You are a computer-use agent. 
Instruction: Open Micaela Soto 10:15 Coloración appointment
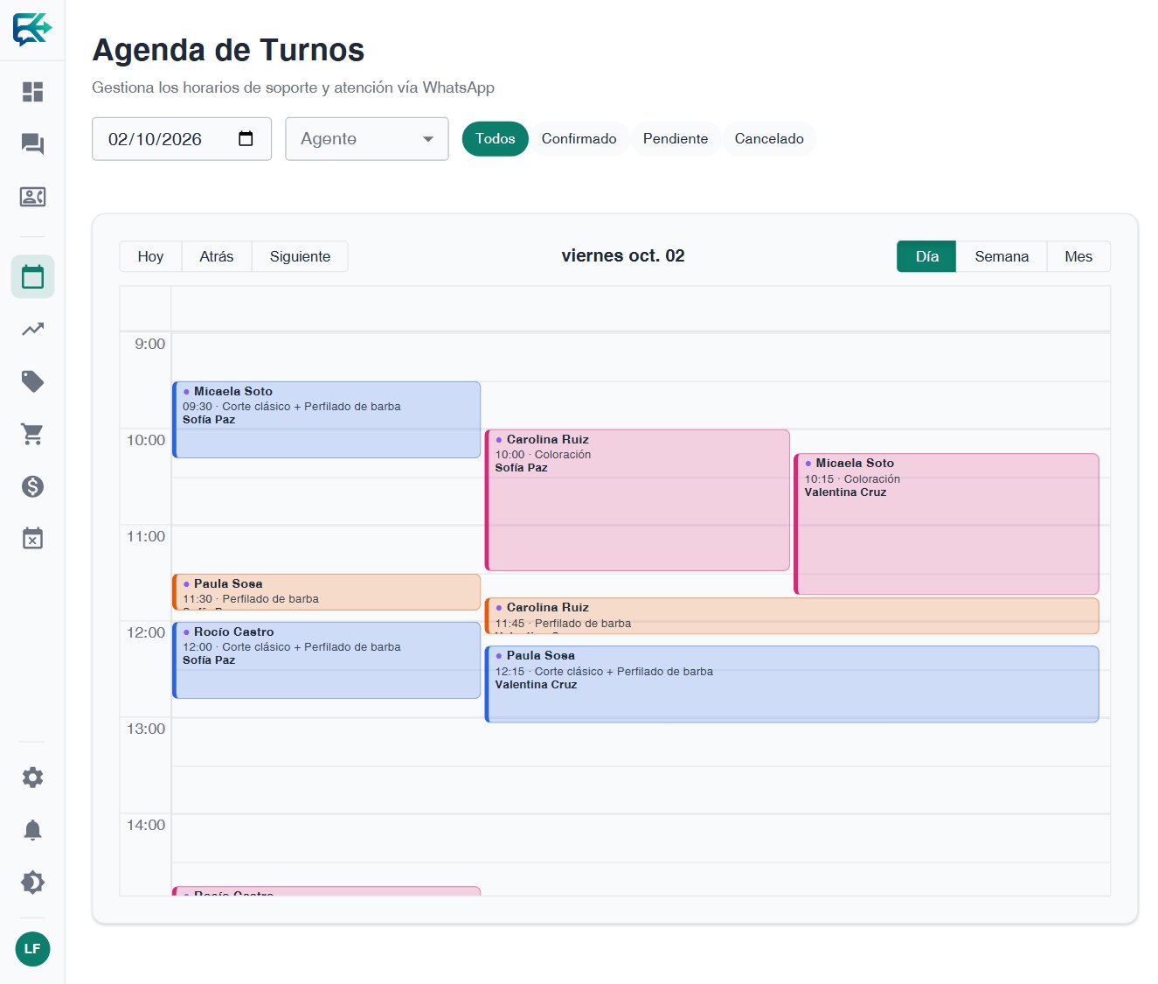click(947, 524)
